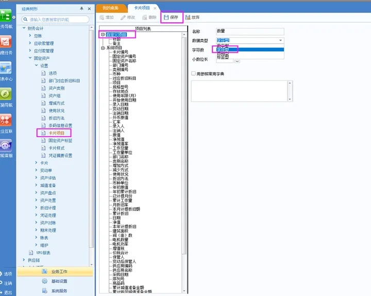Open the 数据类型 dropdown arrow
Viewport: 371px width, 296px height.
(280, 40)
